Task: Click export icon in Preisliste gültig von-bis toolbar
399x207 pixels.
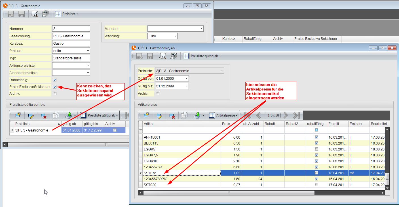Action: [x=69, y=115]
